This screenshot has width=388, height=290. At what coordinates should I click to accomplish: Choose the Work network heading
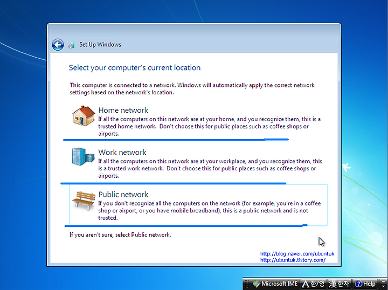pos(122,152)
